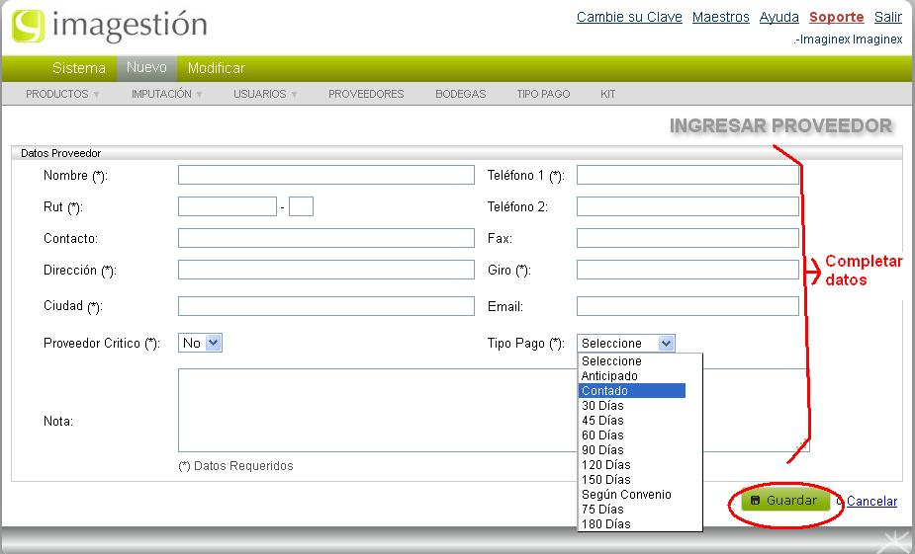Focus the Teléfono 2 input field

tap(687, 206)
